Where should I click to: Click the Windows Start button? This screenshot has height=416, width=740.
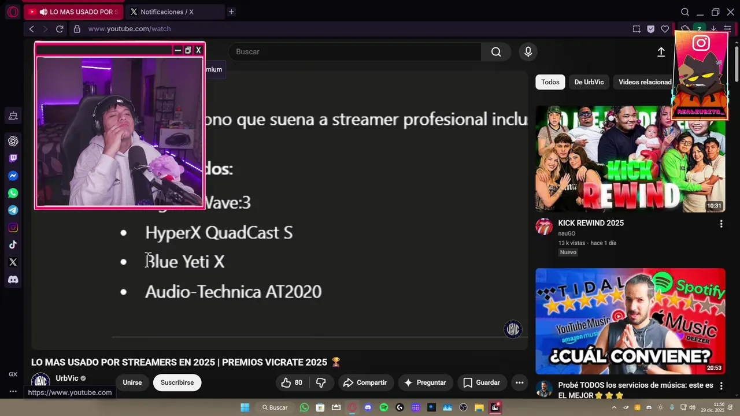click(x=245, y=407)
